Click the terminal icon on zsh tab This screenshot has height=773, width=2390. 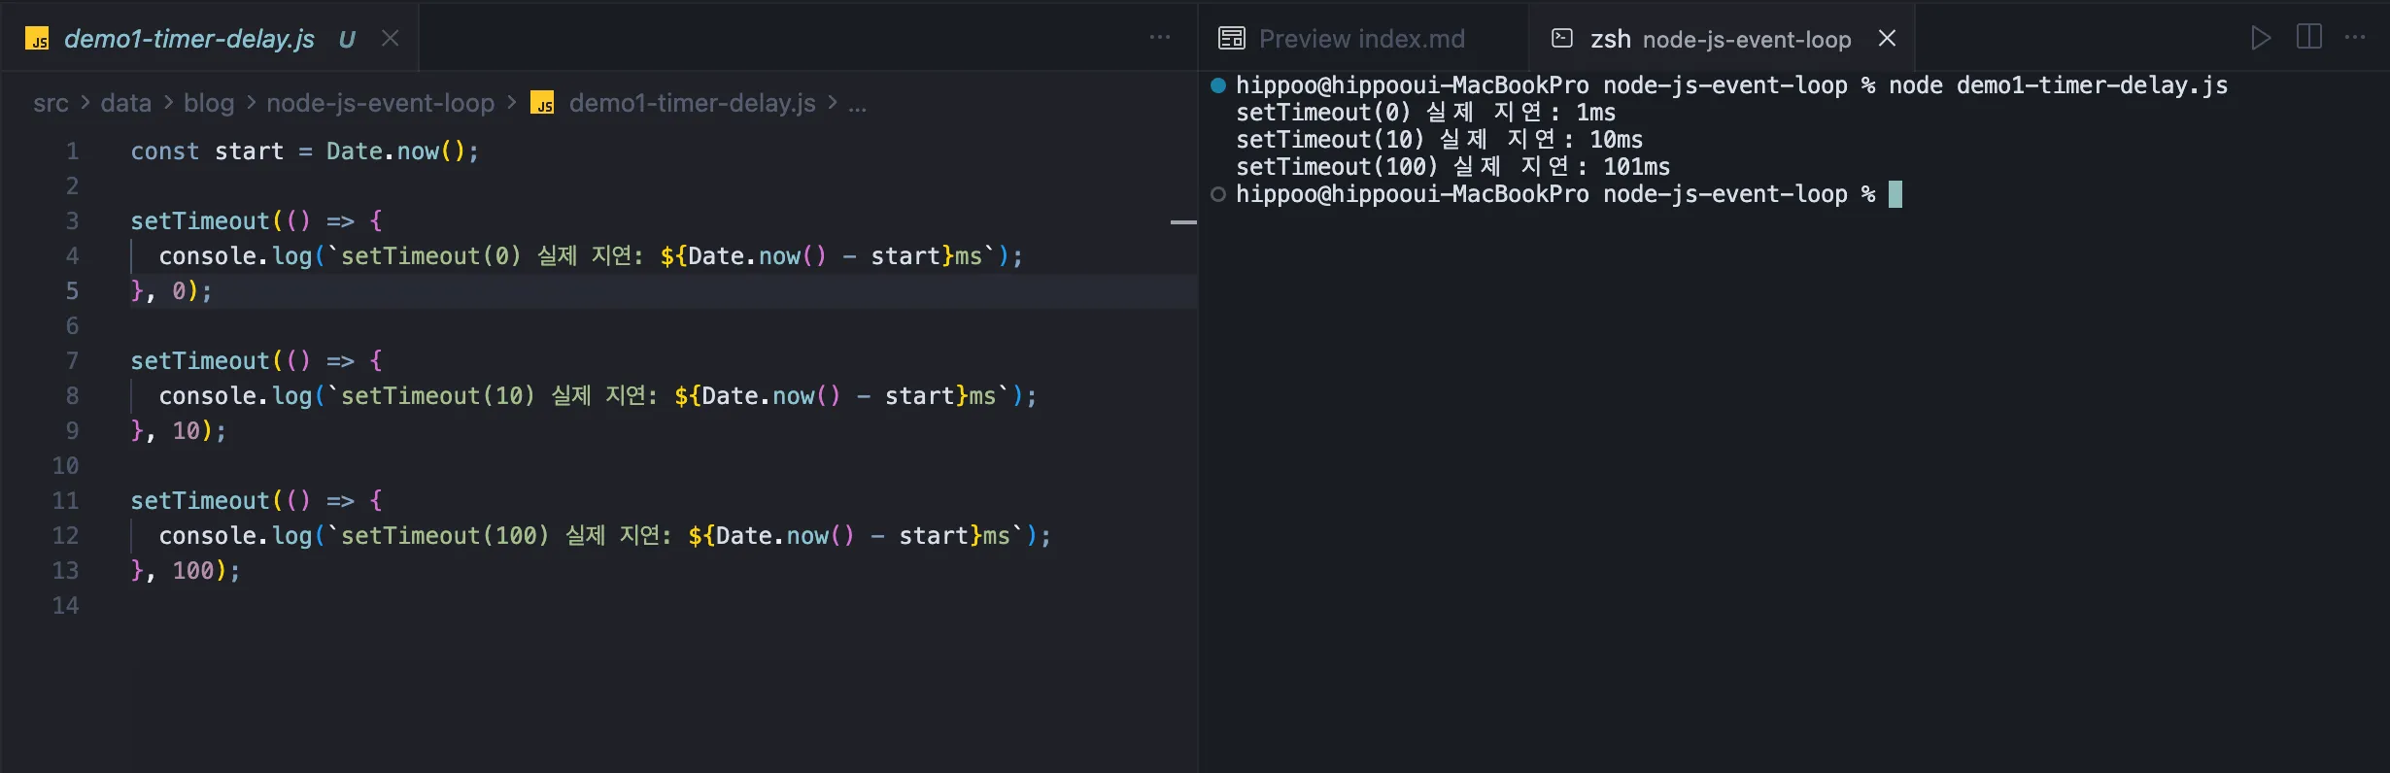point(1562,39)
